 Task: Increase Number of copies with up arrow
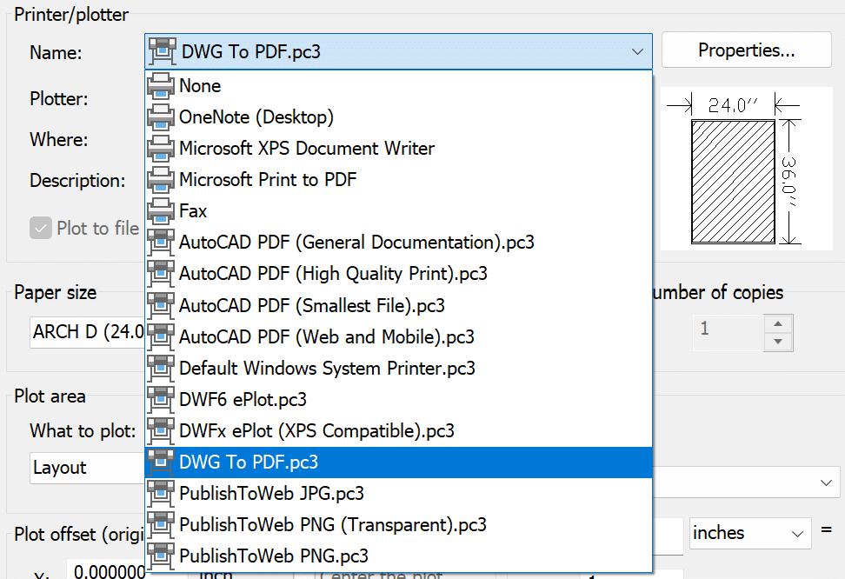click(x=778, y=323)
